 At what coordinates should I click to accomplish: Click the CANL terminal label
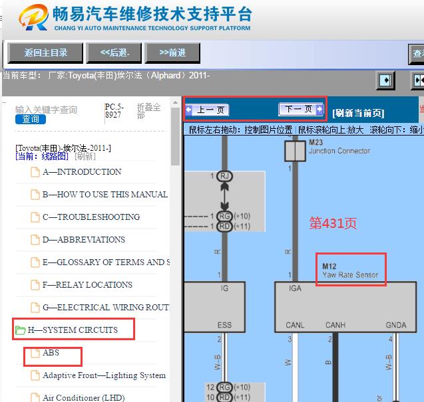[295, 325]
